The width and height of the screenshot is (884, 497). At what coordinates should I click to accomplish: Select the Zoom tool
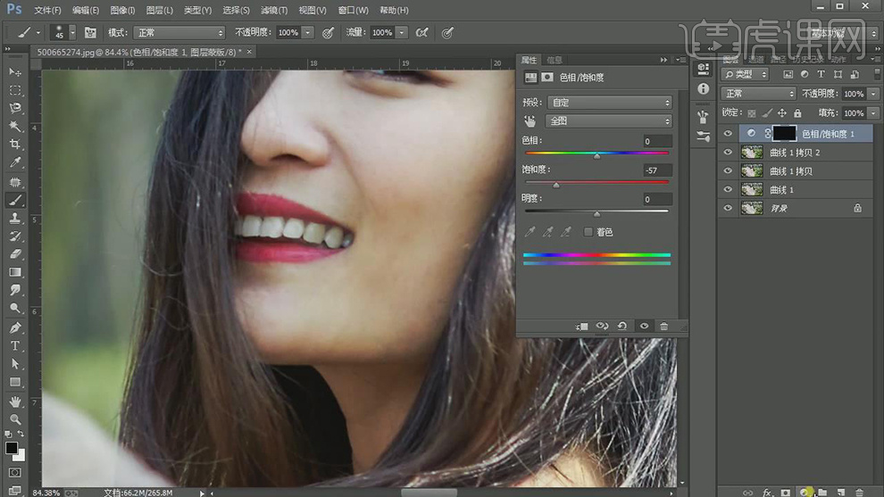coord(15,419)
